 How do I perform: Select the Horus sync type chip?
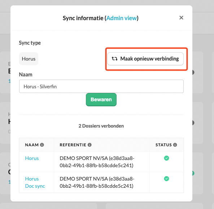coord(29,59)
